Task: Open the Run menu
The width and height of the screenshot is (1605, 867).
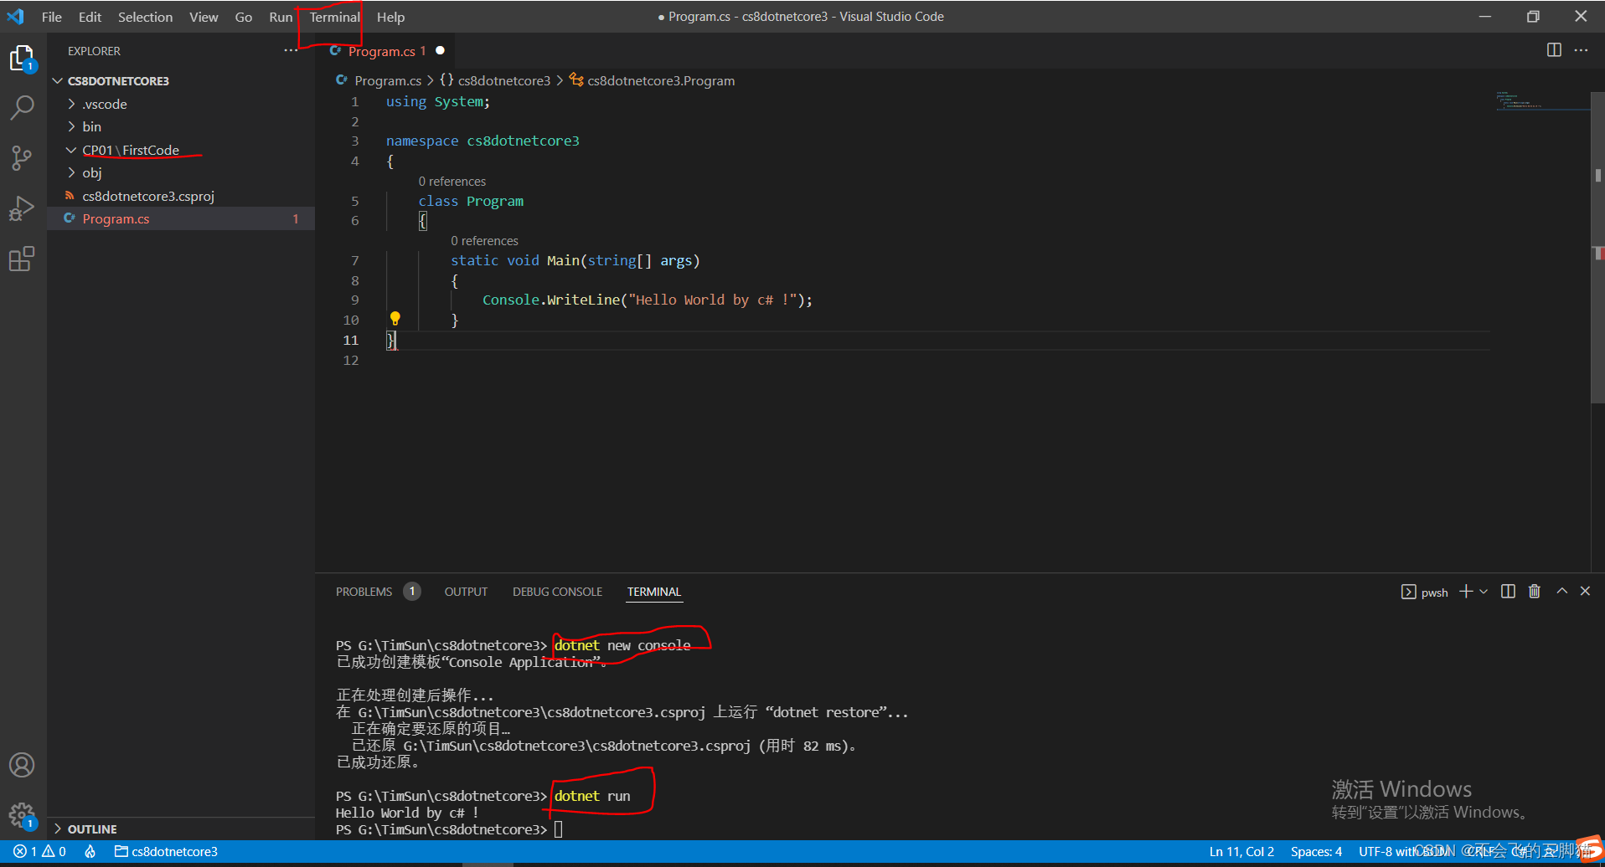Action: pos(281,17)
